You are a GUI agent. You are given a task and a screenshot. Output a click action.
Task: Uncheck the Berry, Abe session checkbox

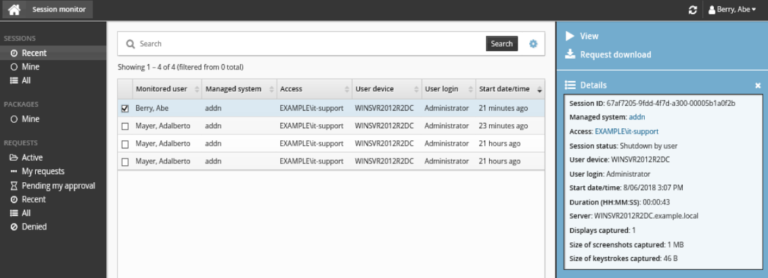(x=125, y=108)
